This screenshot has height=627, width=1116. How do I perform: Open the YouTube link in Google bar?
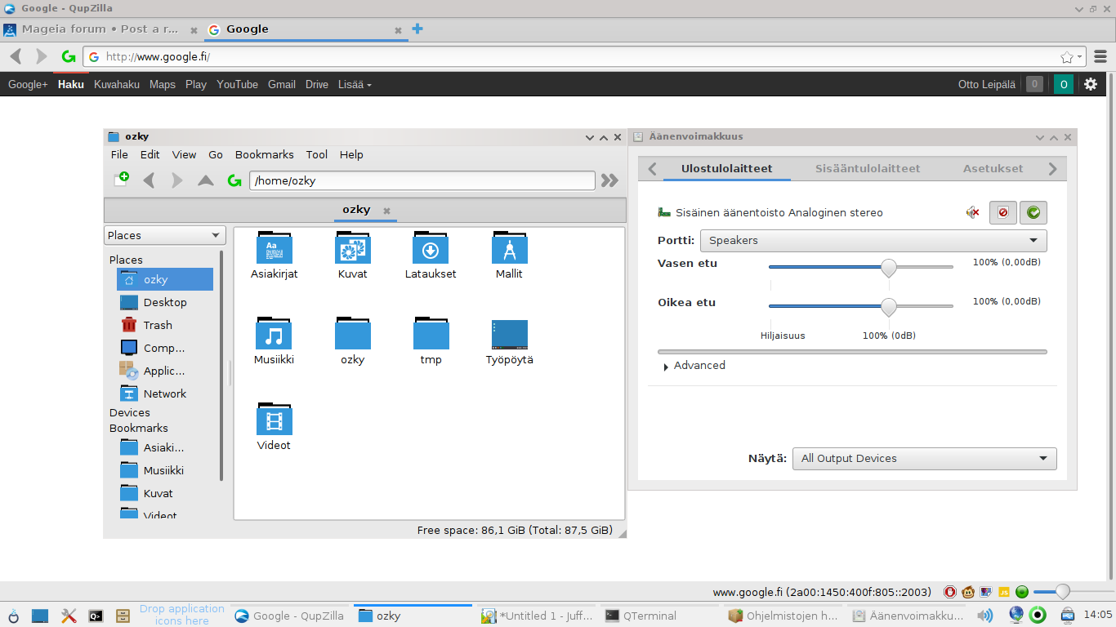click(238, 84)
